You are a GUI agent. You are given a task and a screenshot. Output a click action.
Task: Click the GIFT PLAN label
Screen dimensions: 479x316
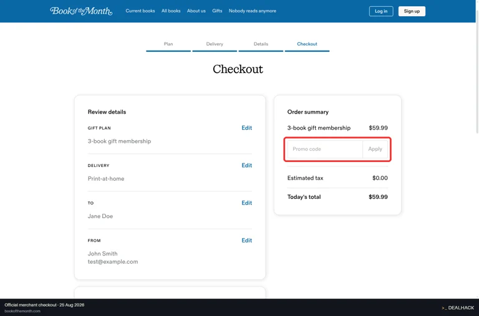click(99, 128)
